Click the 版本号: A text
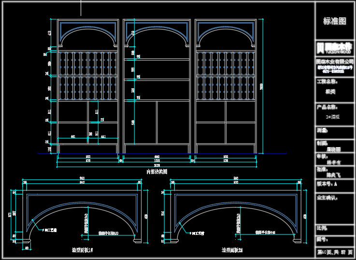Image resolution: width=356 pixels, height=260 pixels. 327,184
